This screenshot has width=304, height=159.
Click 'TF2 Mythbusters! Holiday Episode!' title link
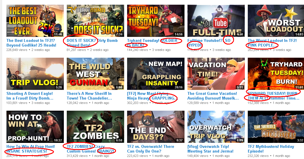(x=271, y=149)
